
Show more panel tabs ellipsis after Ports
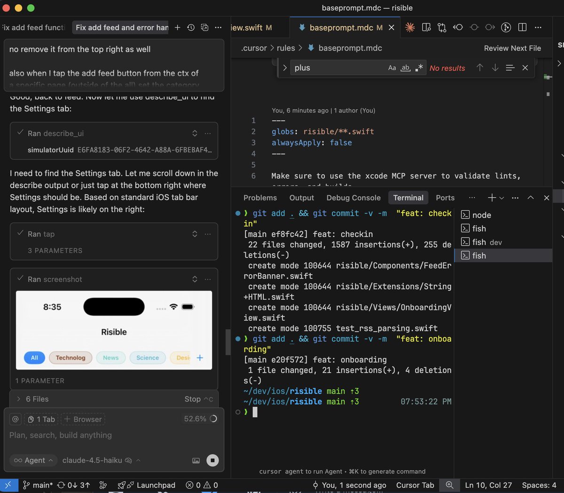click(x=472, y=198)
